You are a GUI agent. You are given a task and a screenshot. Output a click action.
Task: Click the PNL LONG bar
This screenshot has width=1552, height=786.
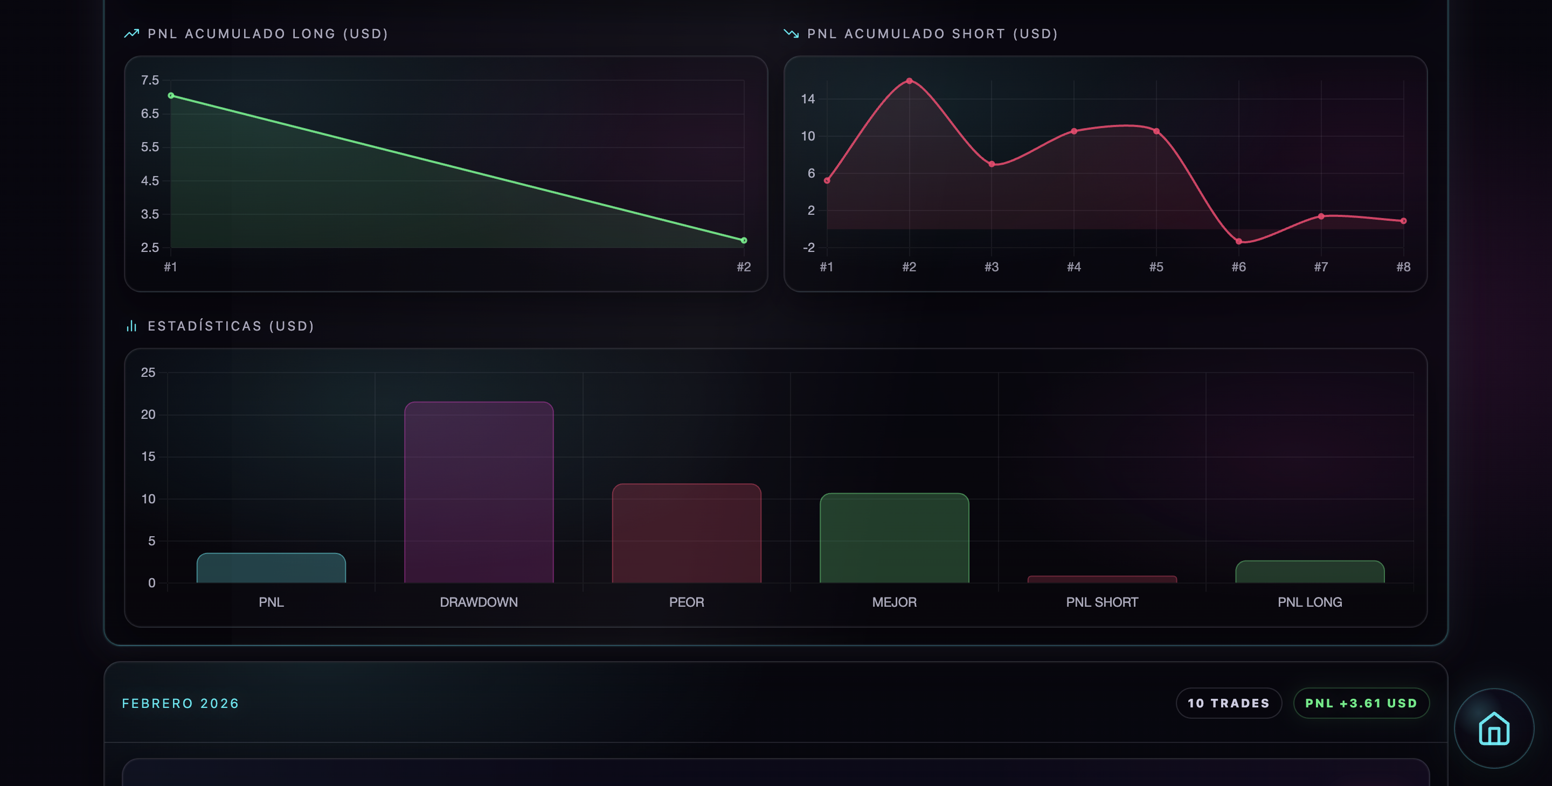(x=1309, y=572)
